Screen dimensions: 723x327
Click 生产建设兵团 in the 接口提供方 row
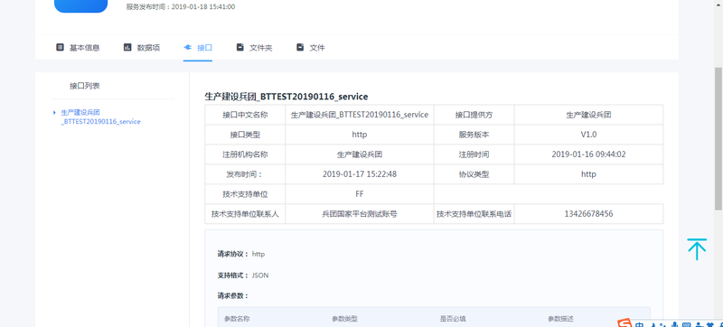tap(589, 115)
